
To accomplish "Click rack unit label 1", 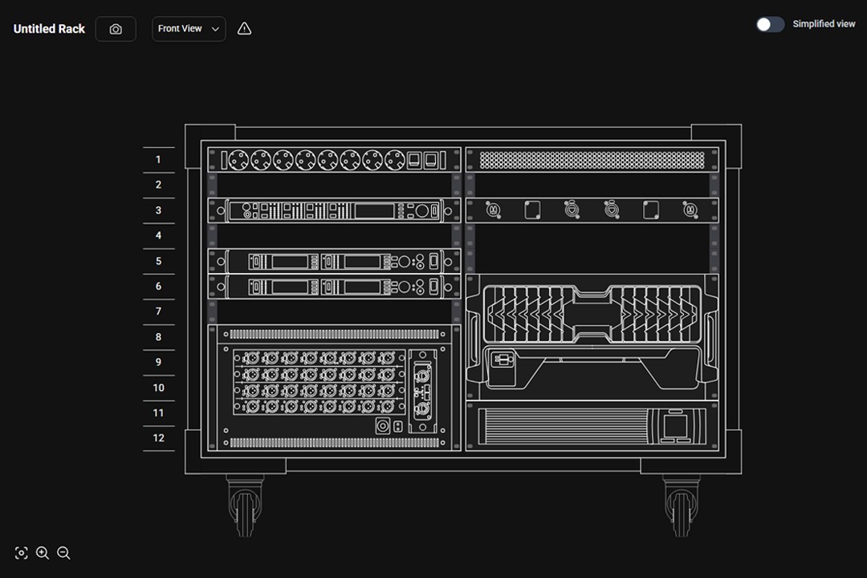I will tap(158, 160).
